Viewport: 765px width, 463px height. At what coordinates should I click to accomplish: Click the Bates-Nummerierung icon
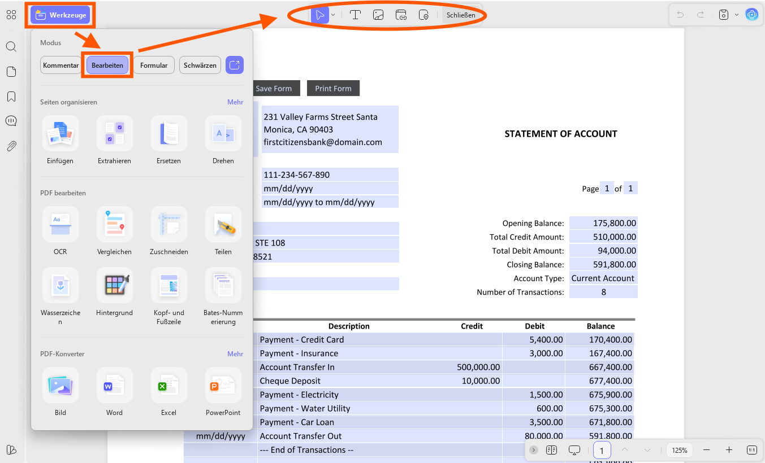(x=223, y=285)
